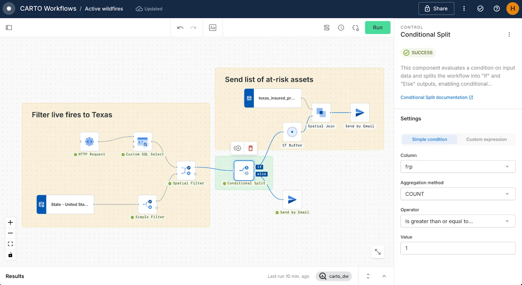The image size is (522, 285).
Task: Expand the Operator dropdown
Action: pyautogui.click(x=458, y=221)
